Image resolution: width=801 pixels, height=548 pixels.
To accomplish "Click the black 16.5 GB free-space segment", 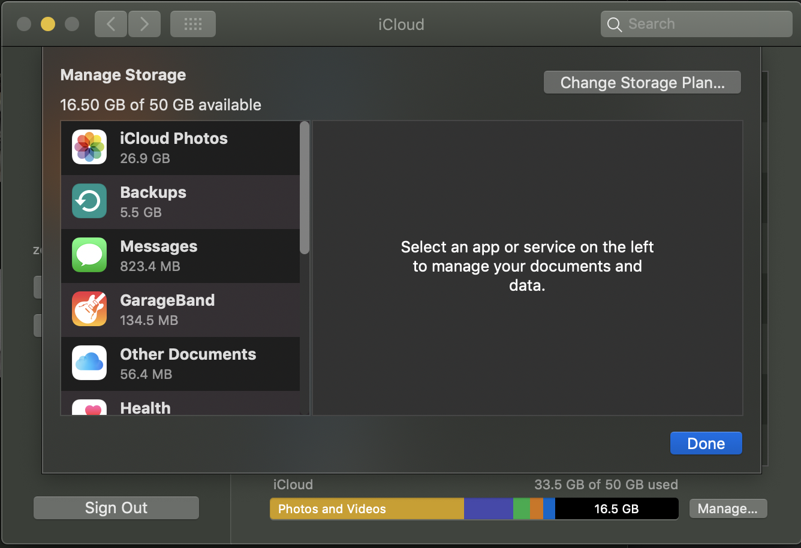I will (617, 509).
